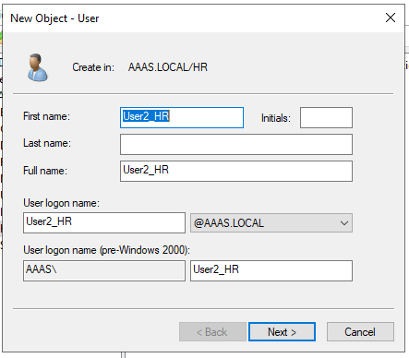409x358 pixels.
Task: Click the 'First name:' label
Action: (x=46, y=116)
